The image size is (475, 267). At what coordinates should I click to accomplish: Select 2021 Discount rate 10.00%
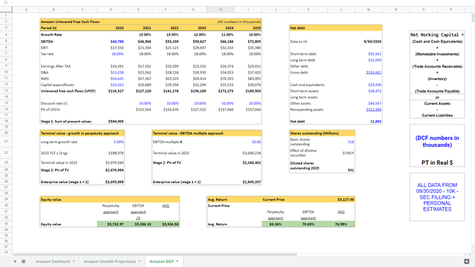145,103
